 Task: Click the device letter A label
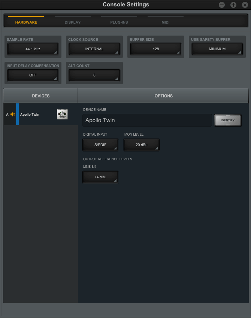pos(7,114)
